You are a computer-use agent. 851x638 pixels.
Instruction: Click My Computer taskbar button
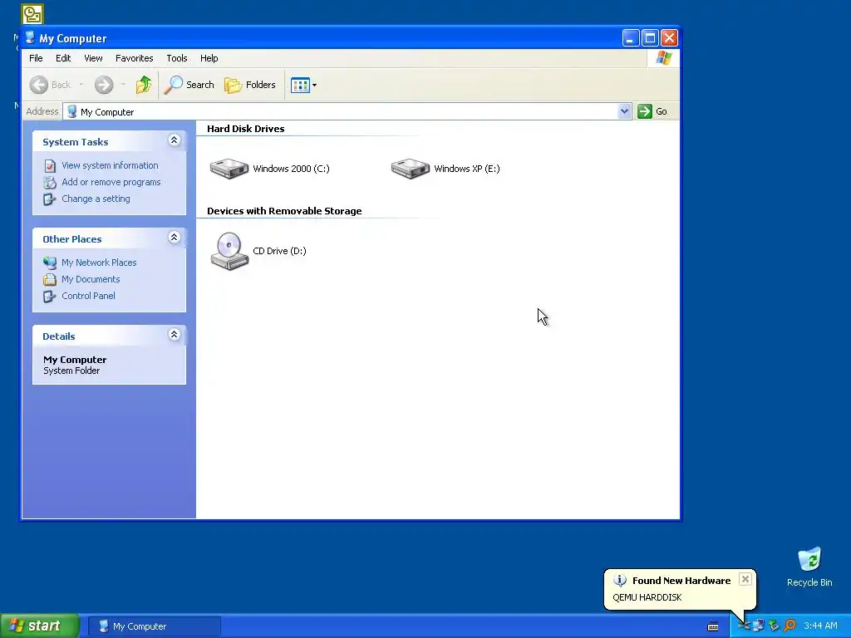tap(155, 626)
